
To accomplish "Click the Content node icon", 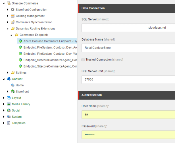I will 9,79.
